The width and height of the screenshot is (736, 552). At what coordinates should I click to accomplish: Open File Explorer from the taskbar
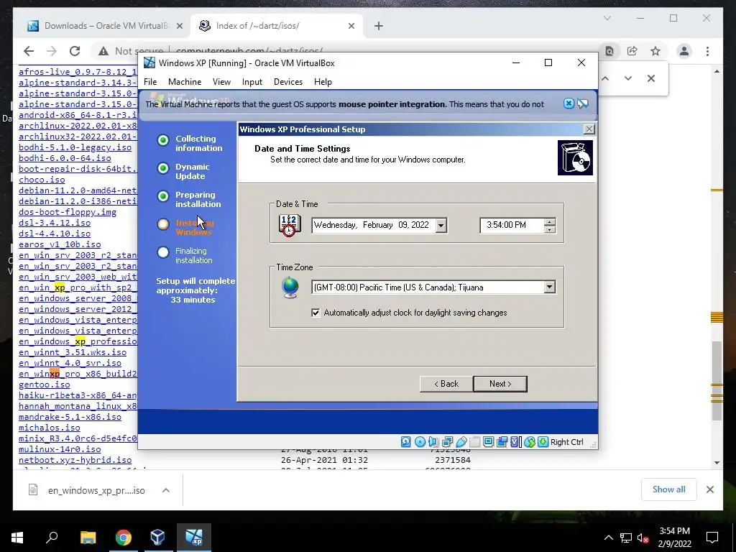click(x=88, y=538)
